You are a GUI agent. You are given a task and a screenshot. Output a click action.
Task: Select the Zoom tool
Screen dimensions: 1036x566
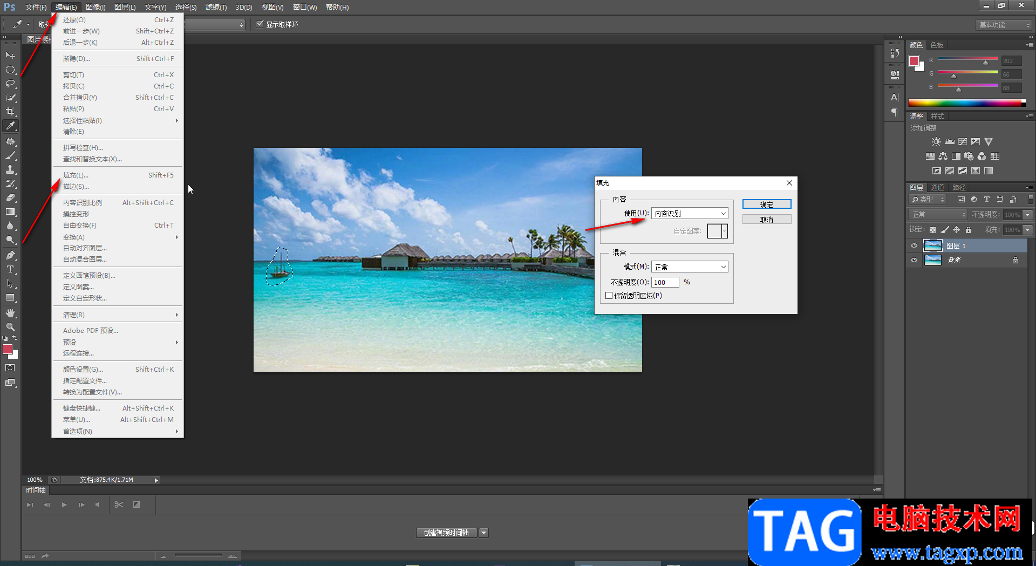coord(10,327)
